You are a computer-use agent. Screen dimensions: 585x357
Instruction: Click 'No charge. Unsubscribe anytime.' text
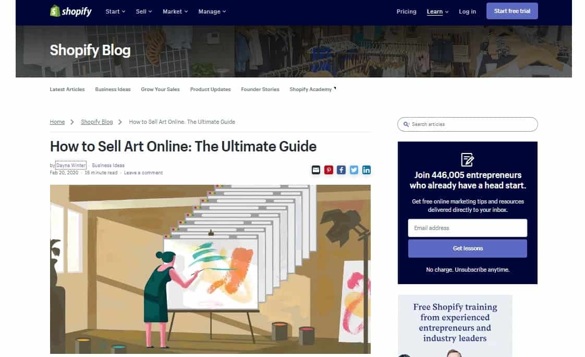(468, 270)
